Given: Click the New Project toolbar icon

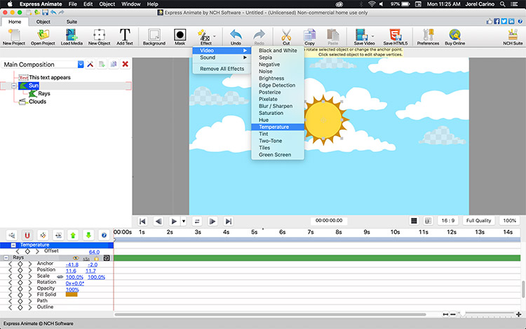Looking at the screenshot, I should (14, 36).
